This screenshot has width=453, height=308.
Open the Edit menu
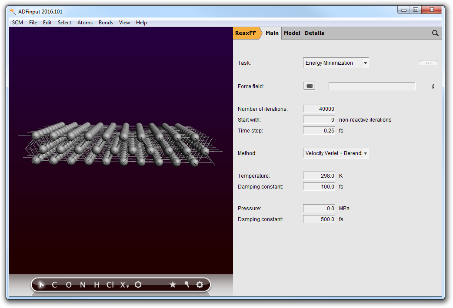coord(47,23)
